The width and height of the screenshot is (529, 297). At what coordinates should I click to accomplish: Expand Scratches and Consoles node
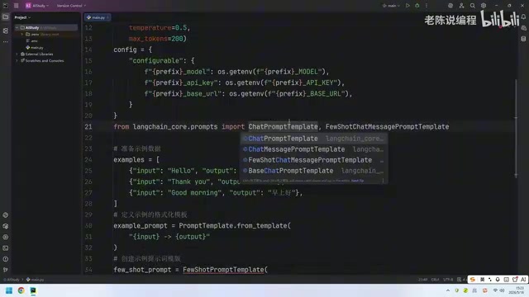coord(17,60)
